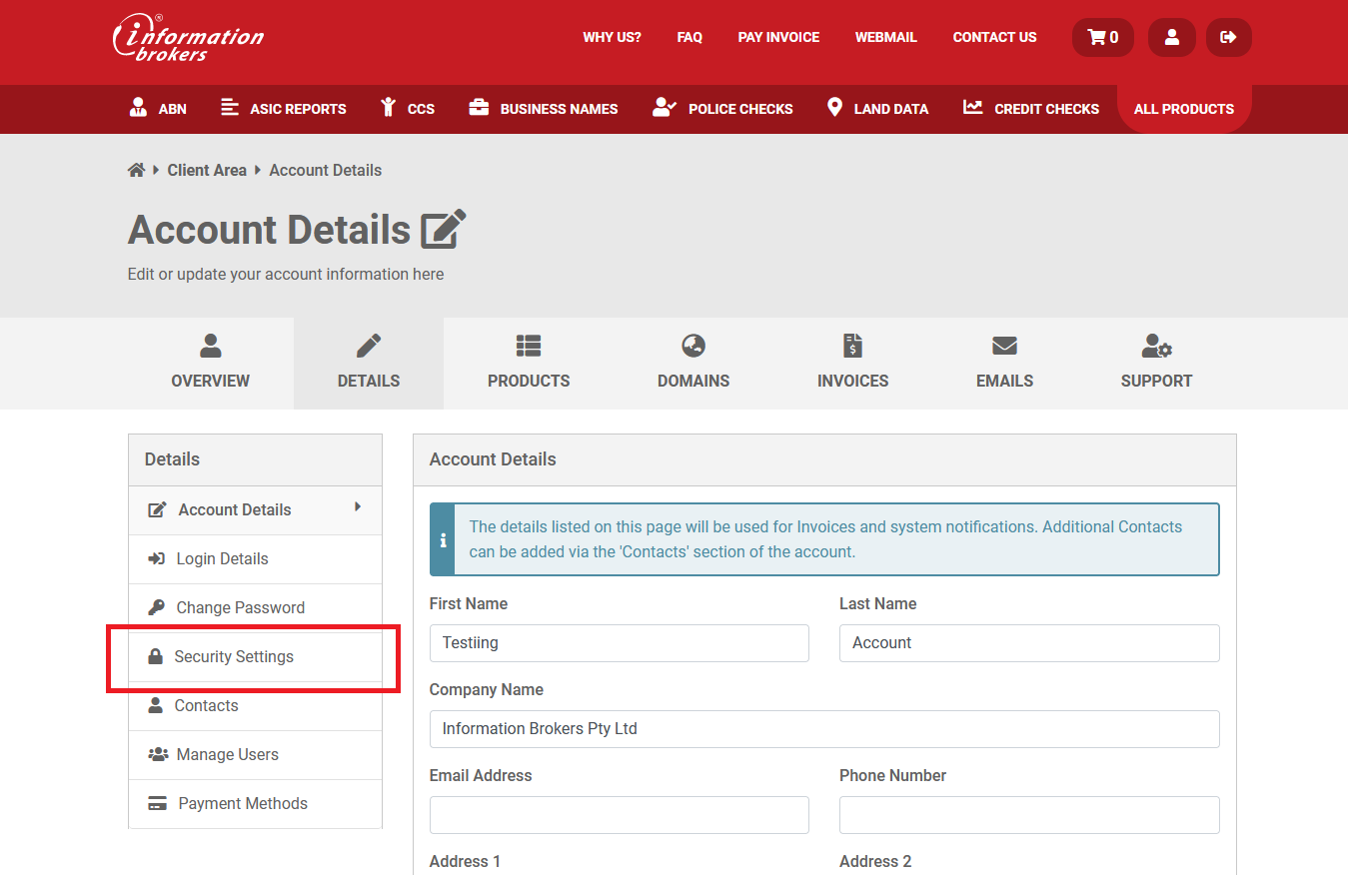Click the ABN person icon
The width and height of the screenshot is (1348, 875).
(139, 107)
